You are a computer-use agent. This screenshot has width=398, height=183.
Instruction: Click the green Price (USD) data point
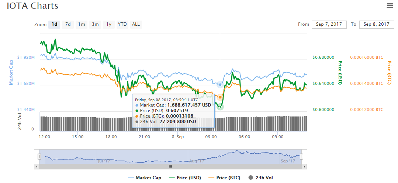220,107
